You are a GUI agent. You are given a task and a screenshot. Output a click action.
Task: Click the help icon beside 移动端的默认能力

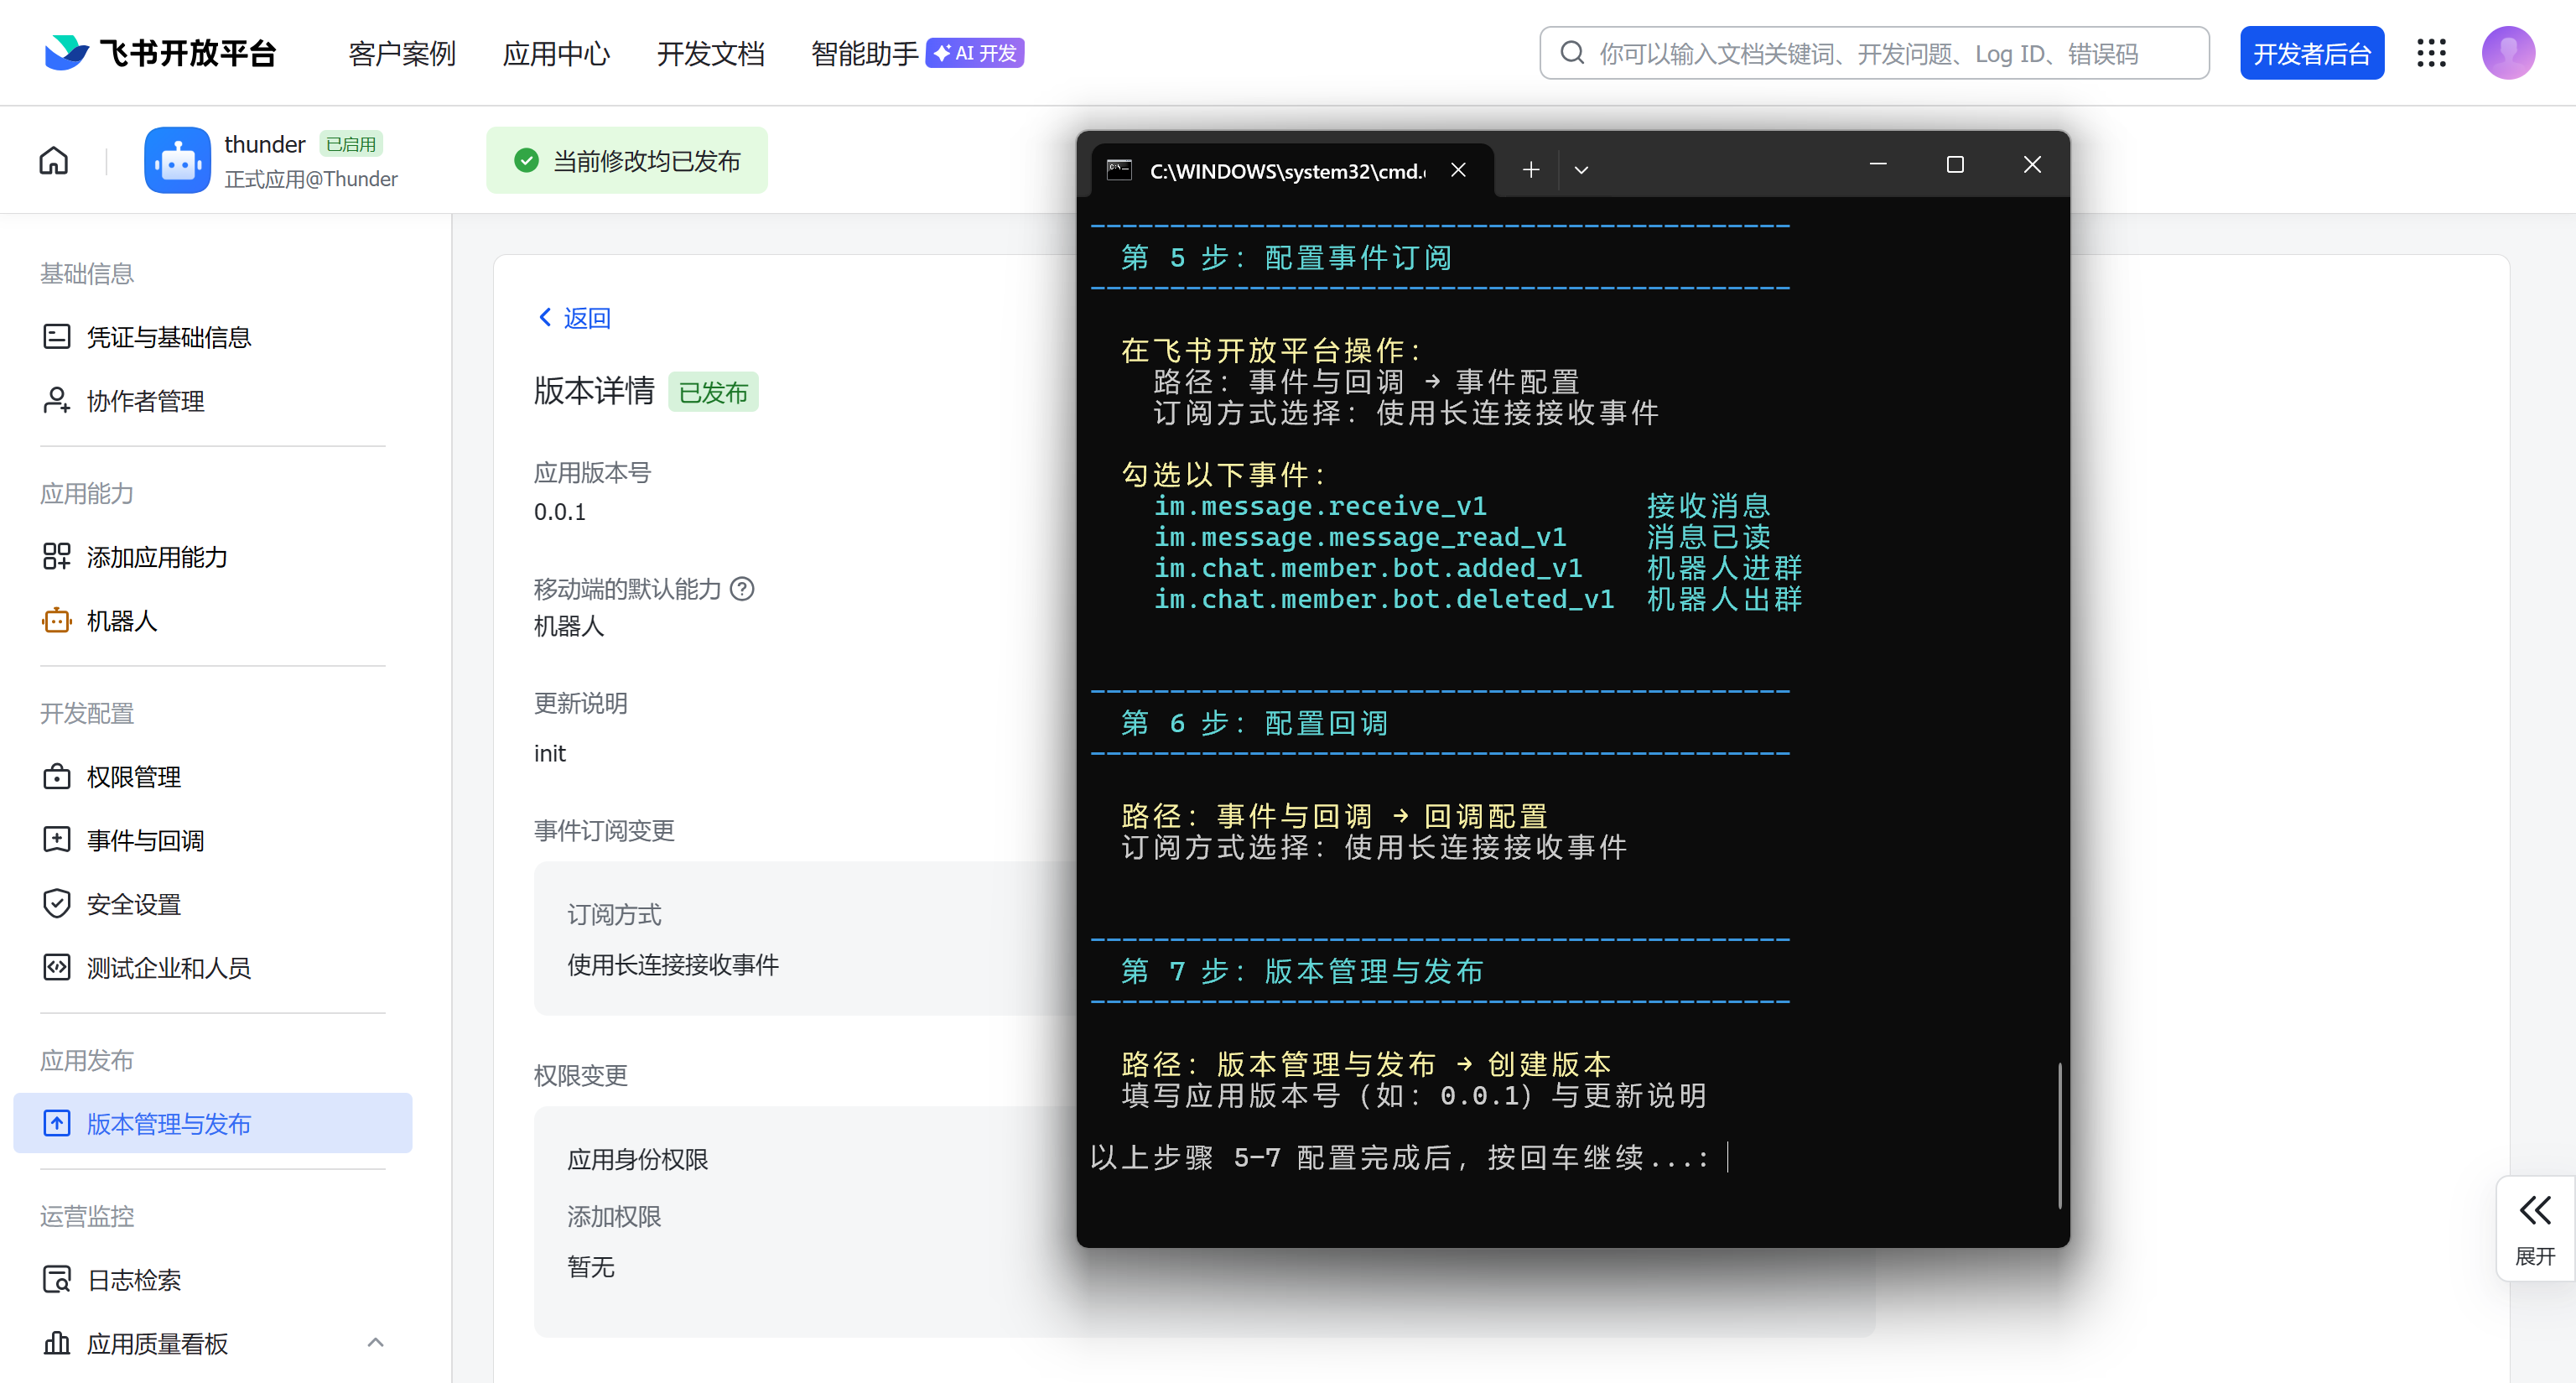[742, 589]
